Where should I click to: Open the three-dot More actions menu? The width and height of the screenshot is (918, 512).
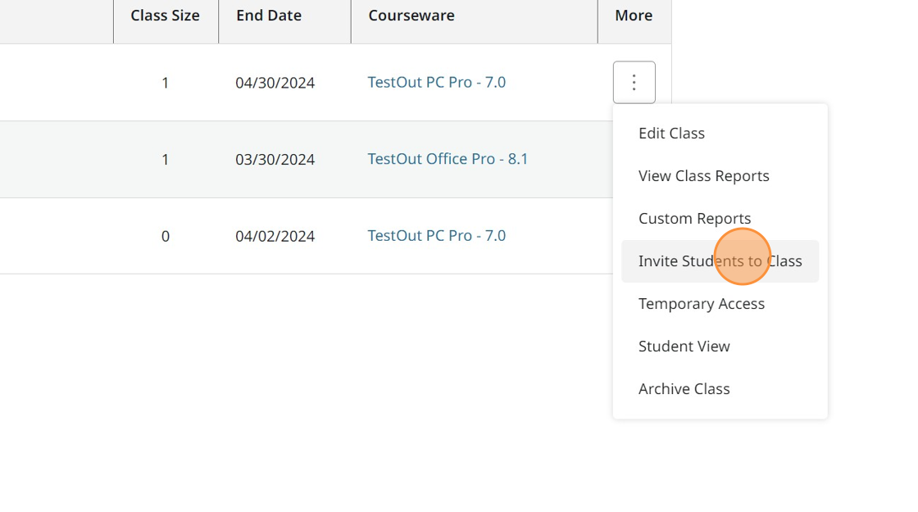pyautogui.click(x=634, y=82)
